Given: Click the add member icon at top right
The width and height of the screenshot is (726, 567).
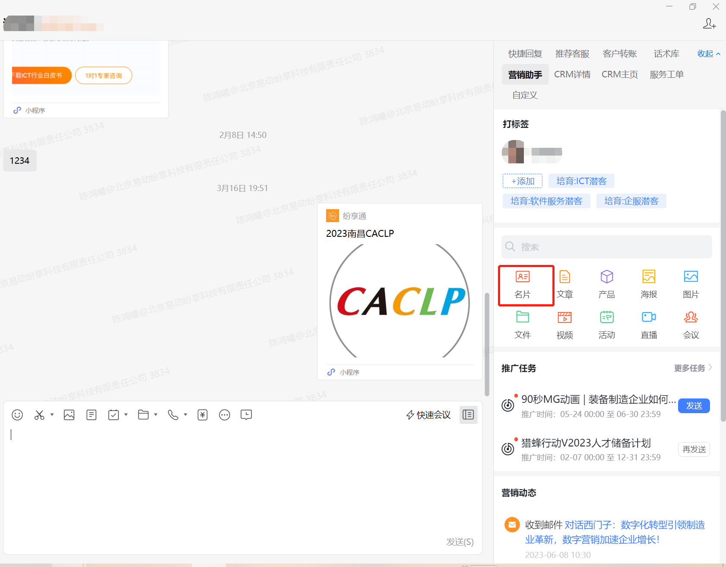Looking at the screenshot, I should tap(709, 24).
